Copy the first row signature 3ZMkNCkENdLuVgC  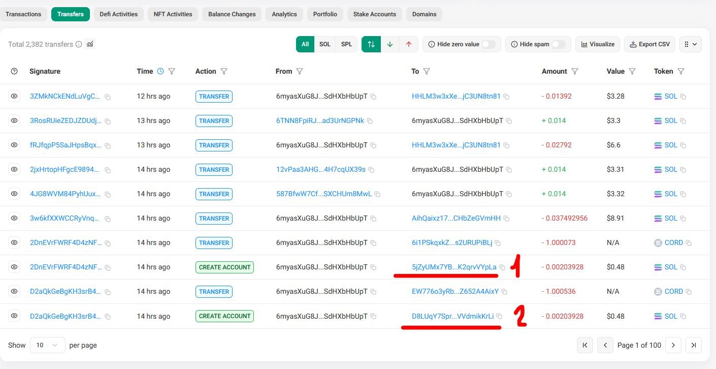(108, 97)
